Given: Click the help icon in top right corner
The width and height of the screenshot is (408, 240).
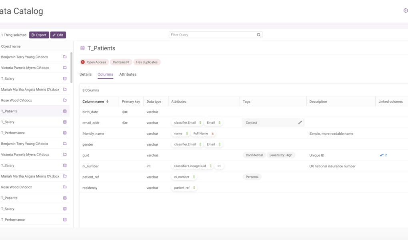Looking at the screenshot, I should (x=405, y=11).
